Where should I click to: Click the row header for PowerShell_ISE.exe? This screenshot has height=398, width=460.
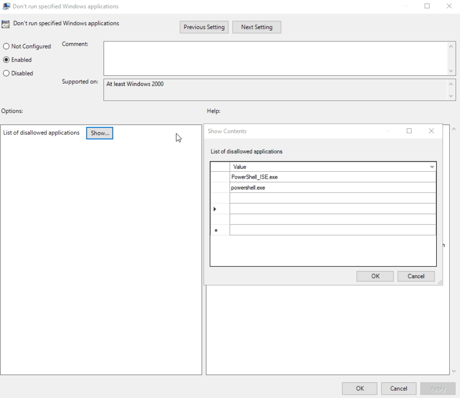pos(220,177)
